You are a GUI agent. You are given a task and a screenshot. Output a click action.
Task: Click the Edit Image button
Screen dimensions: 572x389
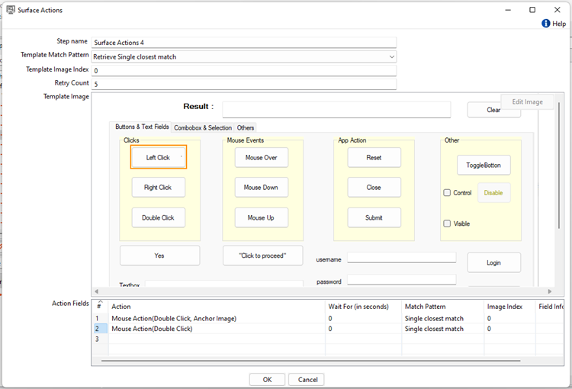coord(527,101)
